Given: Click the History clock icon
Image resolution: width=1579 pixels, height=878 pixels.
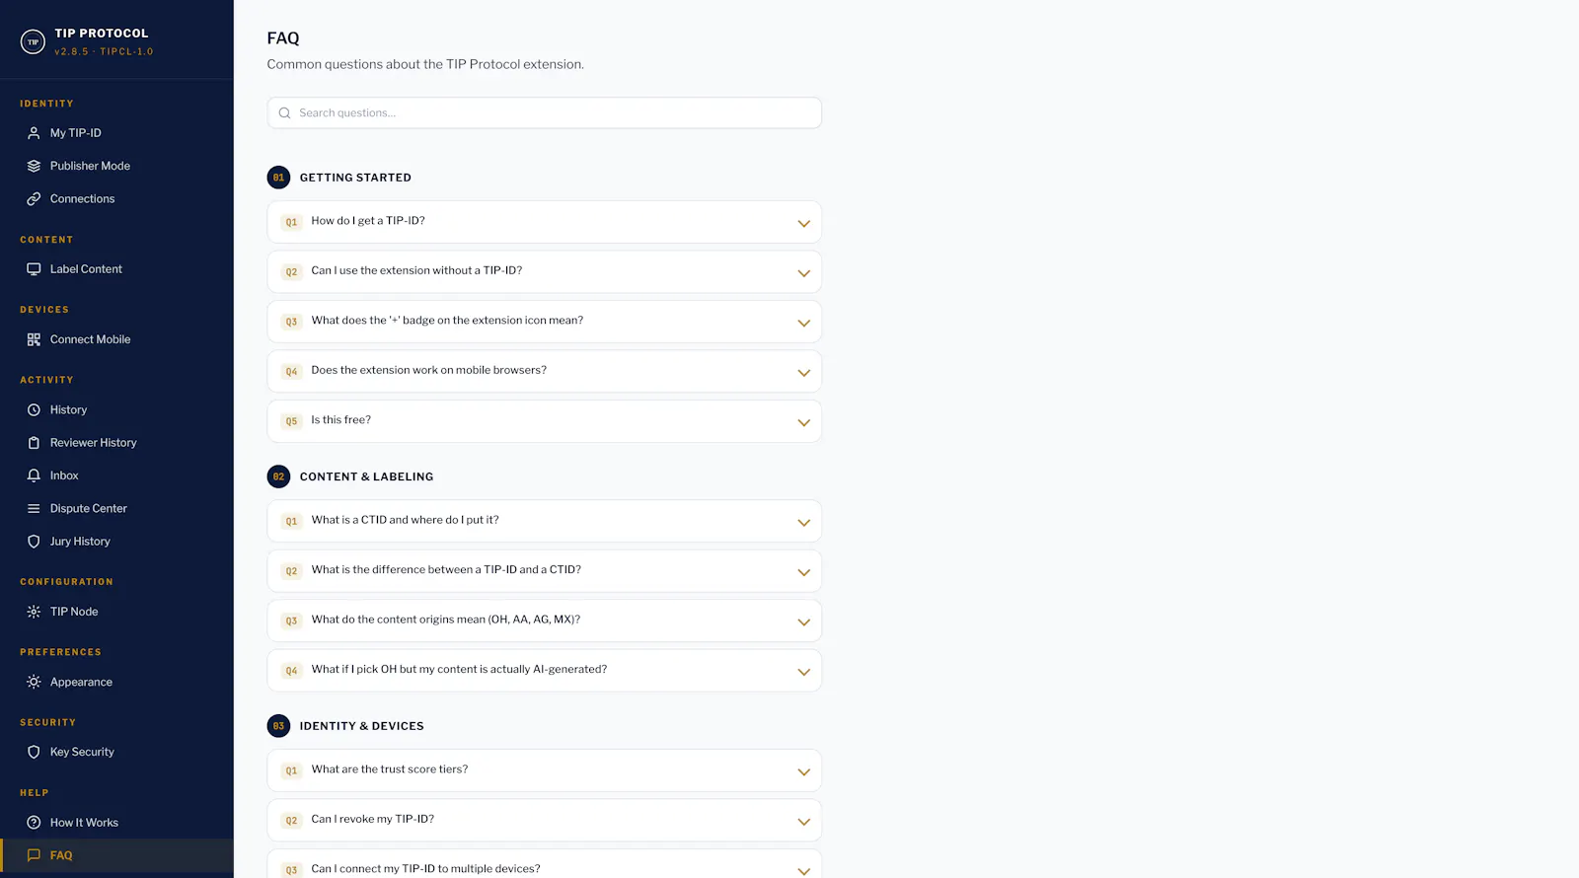Looking at the screenshot, I should coord(34,410).
